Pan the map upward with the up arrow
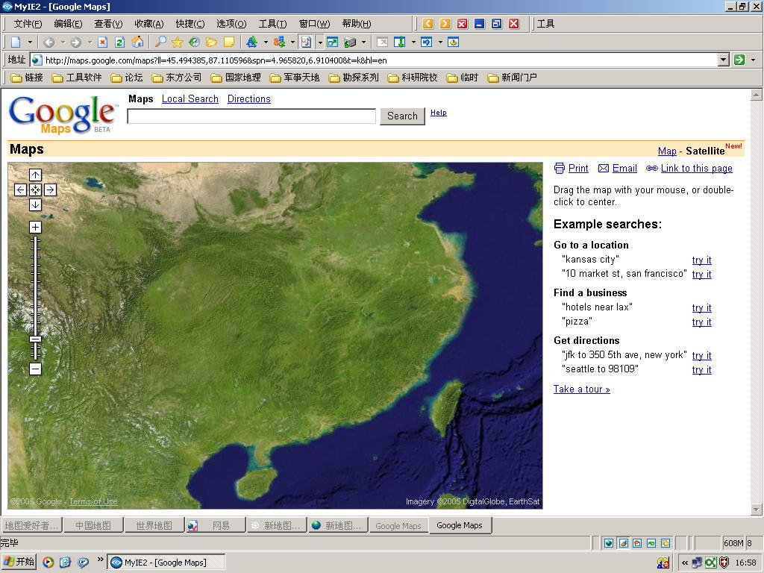Image resolution: width=764 pixels, height=573 pixels. (35, 175)
